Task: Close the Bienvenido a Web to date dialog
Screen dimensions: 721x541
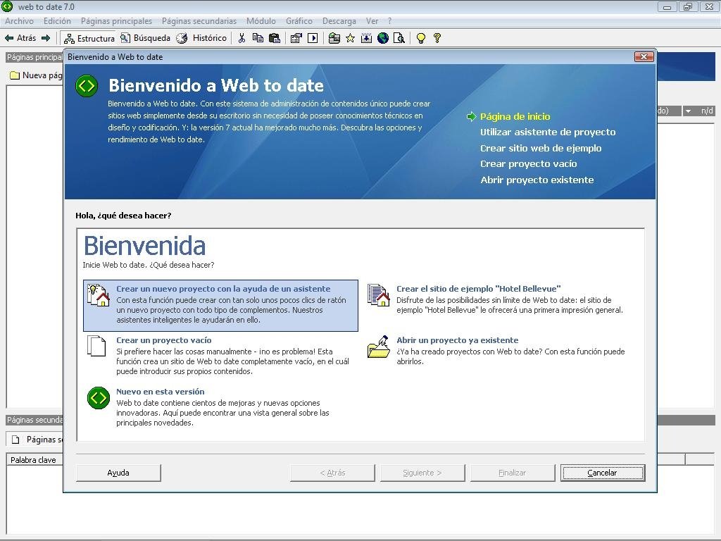Action: (x=644, y=56)
